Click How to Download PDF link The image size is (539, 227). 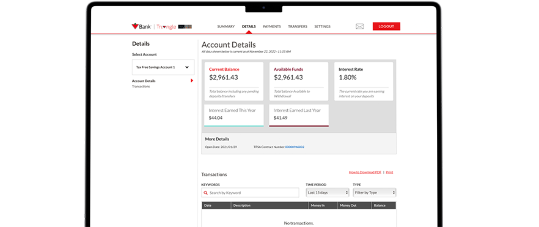365,172
